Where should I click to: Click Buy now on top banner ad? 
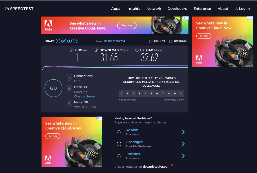tap(127, 25)
